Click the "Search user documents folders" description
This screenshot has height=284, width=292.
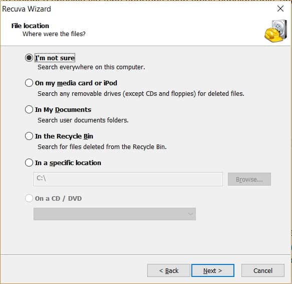click(x=83, y=120)
